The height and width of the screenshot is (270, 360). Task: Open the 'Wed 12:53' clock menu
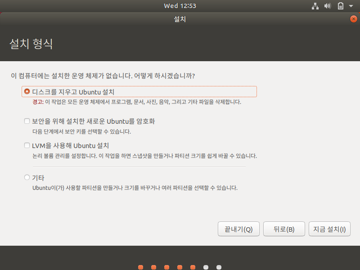180,6
